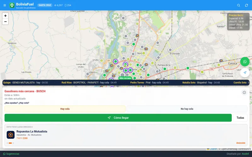Open the Leaflet attribution link

[x=213, y=149]
